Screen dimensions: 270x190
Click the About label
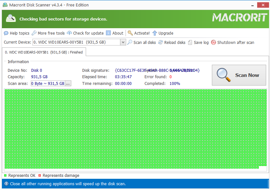(118, 33)
